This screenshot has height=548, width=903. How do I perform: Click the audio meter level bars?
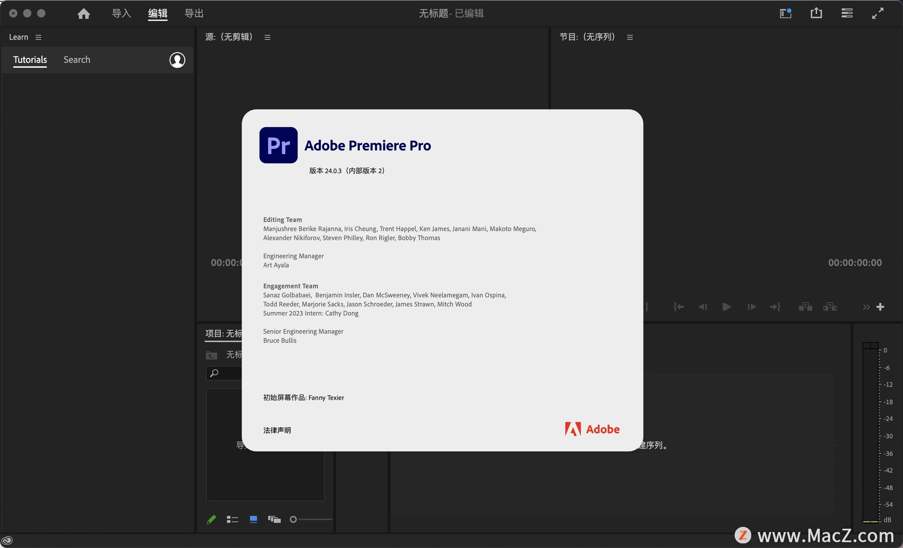click(x=870, y=432)
